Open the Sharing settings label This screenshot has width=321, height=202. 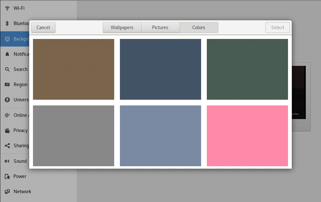(21, 146)
